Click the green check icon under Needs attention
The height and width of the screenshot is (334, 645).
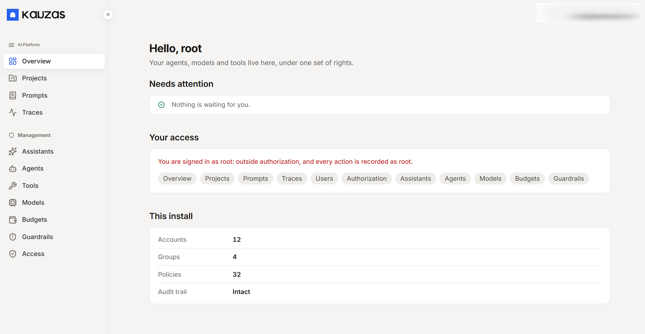(x=161, y=105)
